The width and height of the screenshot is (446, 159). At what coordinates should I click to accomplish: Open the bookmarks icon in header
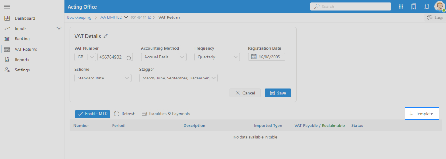(x=414, y=7)
